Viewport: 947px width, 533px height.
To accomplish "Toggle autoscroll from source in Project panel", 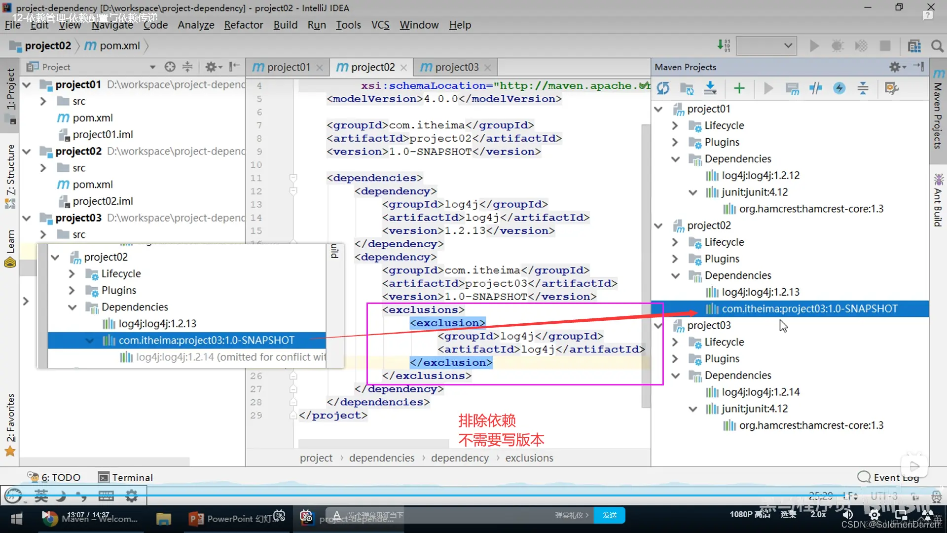I will 170,67.
